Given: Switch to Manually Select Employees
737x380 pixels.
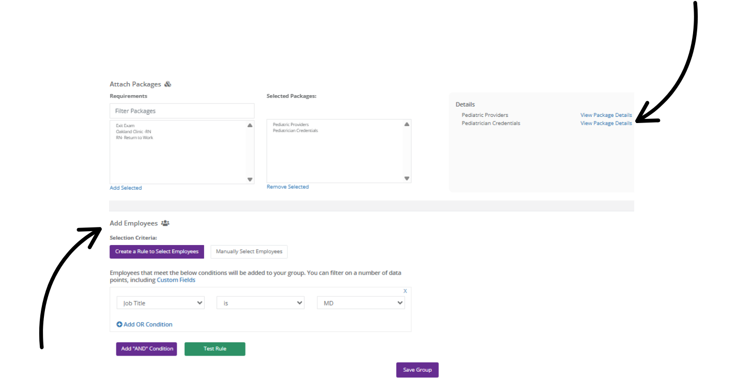Looking at the screenshot, I should point(249,252).
